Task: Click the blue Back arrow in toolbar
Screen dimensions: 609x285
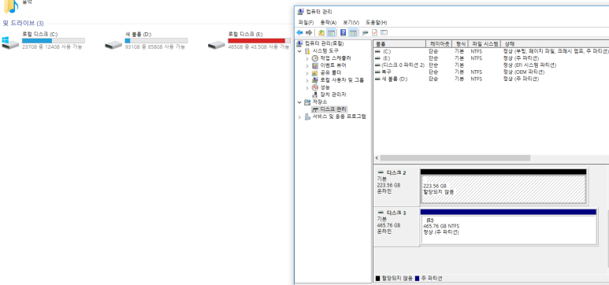Action: (x=299, y=32)
